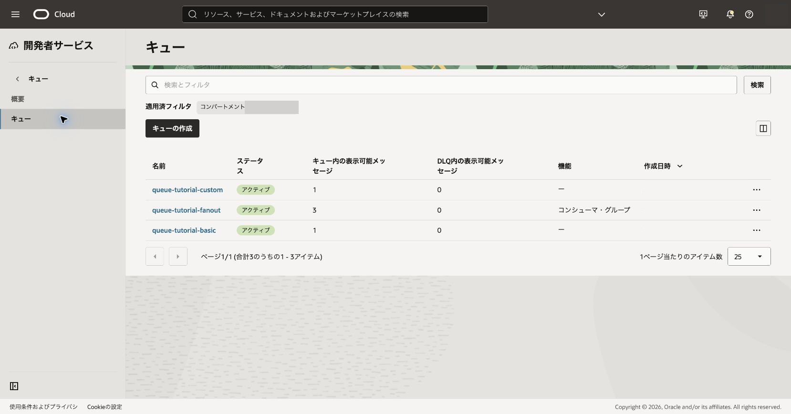This screenshot has width=791, height=414.
Task: Collapse the sidebar panel icon
Action: [14, 386]
